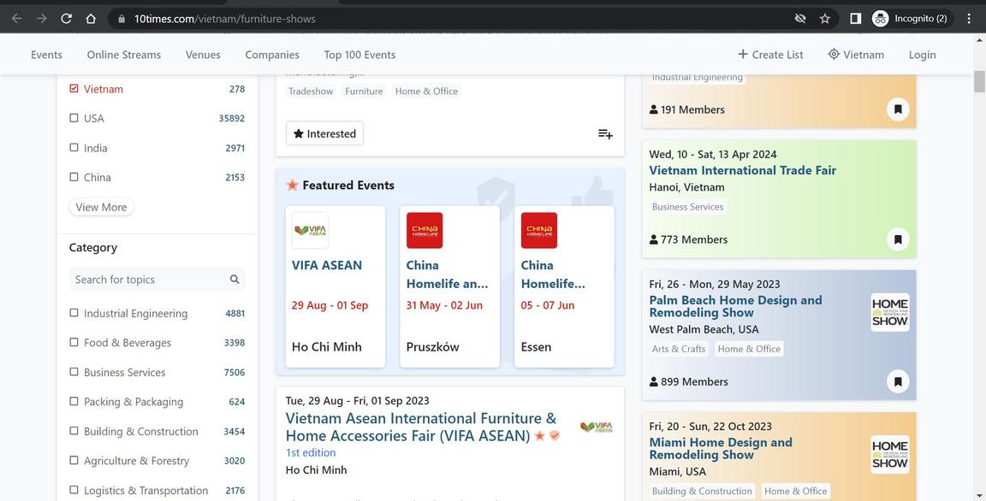
Task: Check the USA country filter
Action: pyautogui.click(x=74, y=118)
